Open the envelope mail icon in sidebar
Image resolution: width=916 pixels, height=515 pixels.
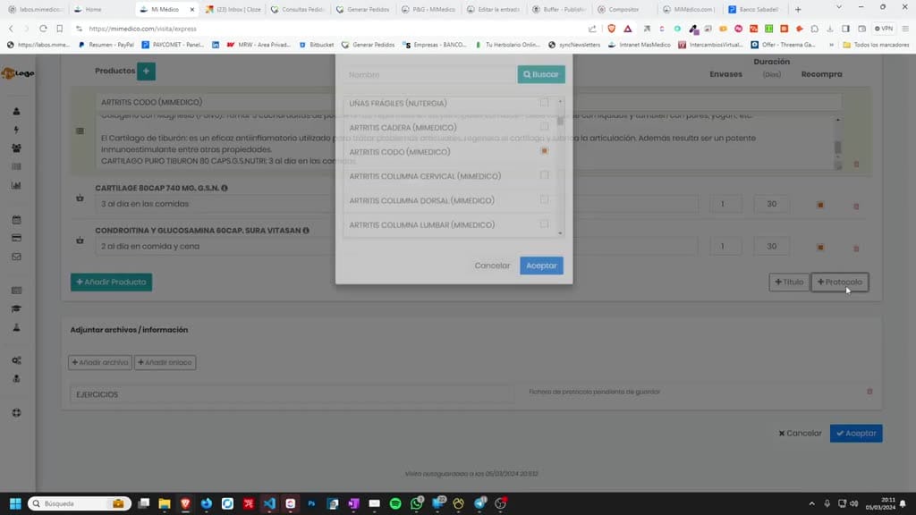click(x=16, y=257)
